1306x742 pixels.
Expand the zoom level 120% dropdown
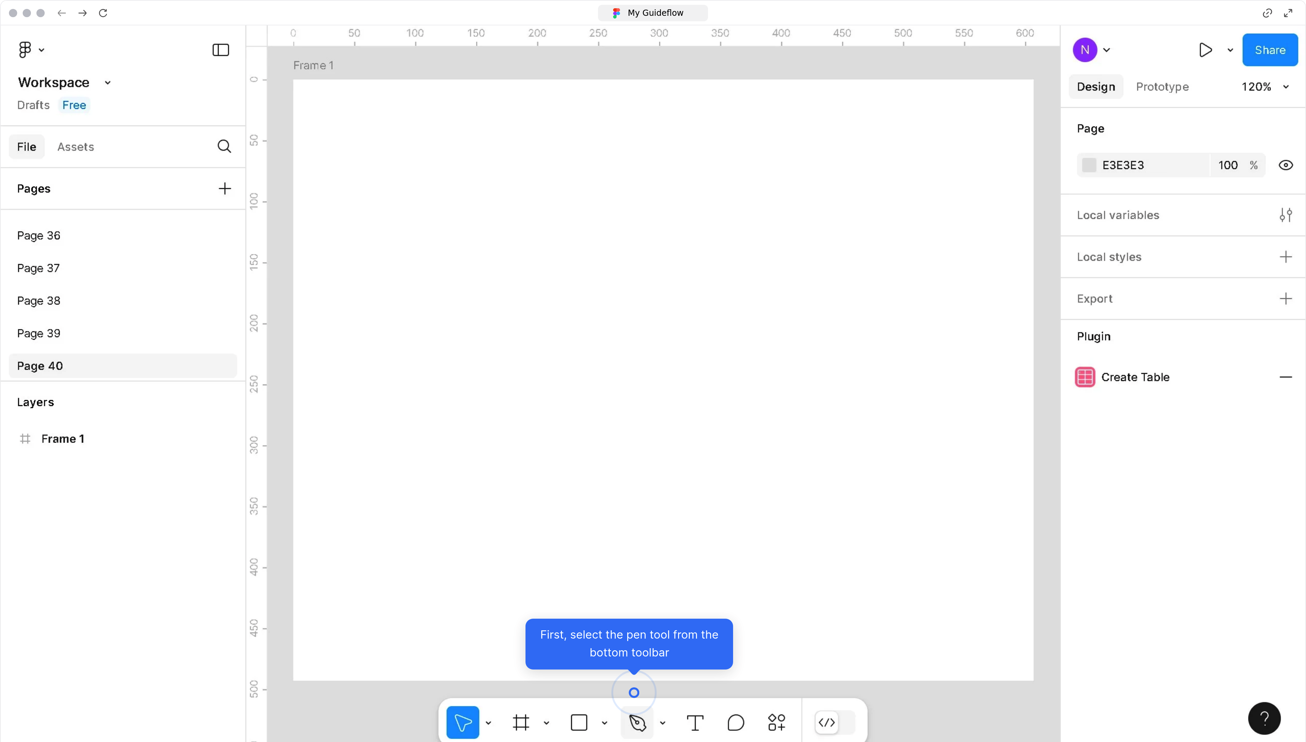pyautogui.click(x=1286, y=87)
